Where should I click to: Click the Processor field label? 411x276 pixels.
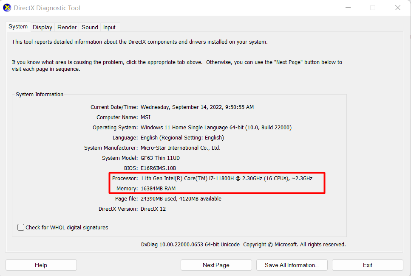[x=125, y=178]
